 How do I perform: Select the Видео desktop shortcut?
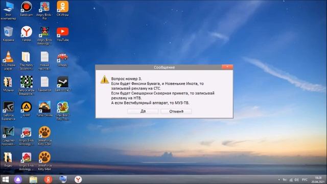tap(8, 159)
